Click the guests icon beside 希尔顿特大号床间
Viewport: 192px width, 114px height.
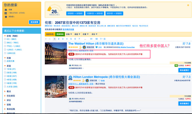[70, 99]
